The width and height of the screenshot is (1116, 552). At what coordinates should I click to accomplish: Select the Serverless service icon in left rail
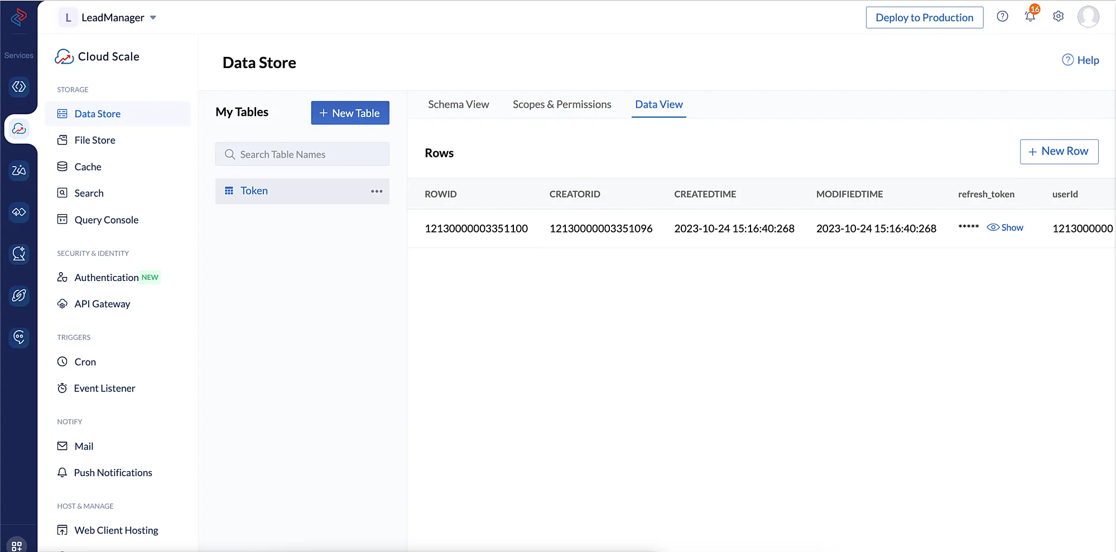(x=19, y=87)
